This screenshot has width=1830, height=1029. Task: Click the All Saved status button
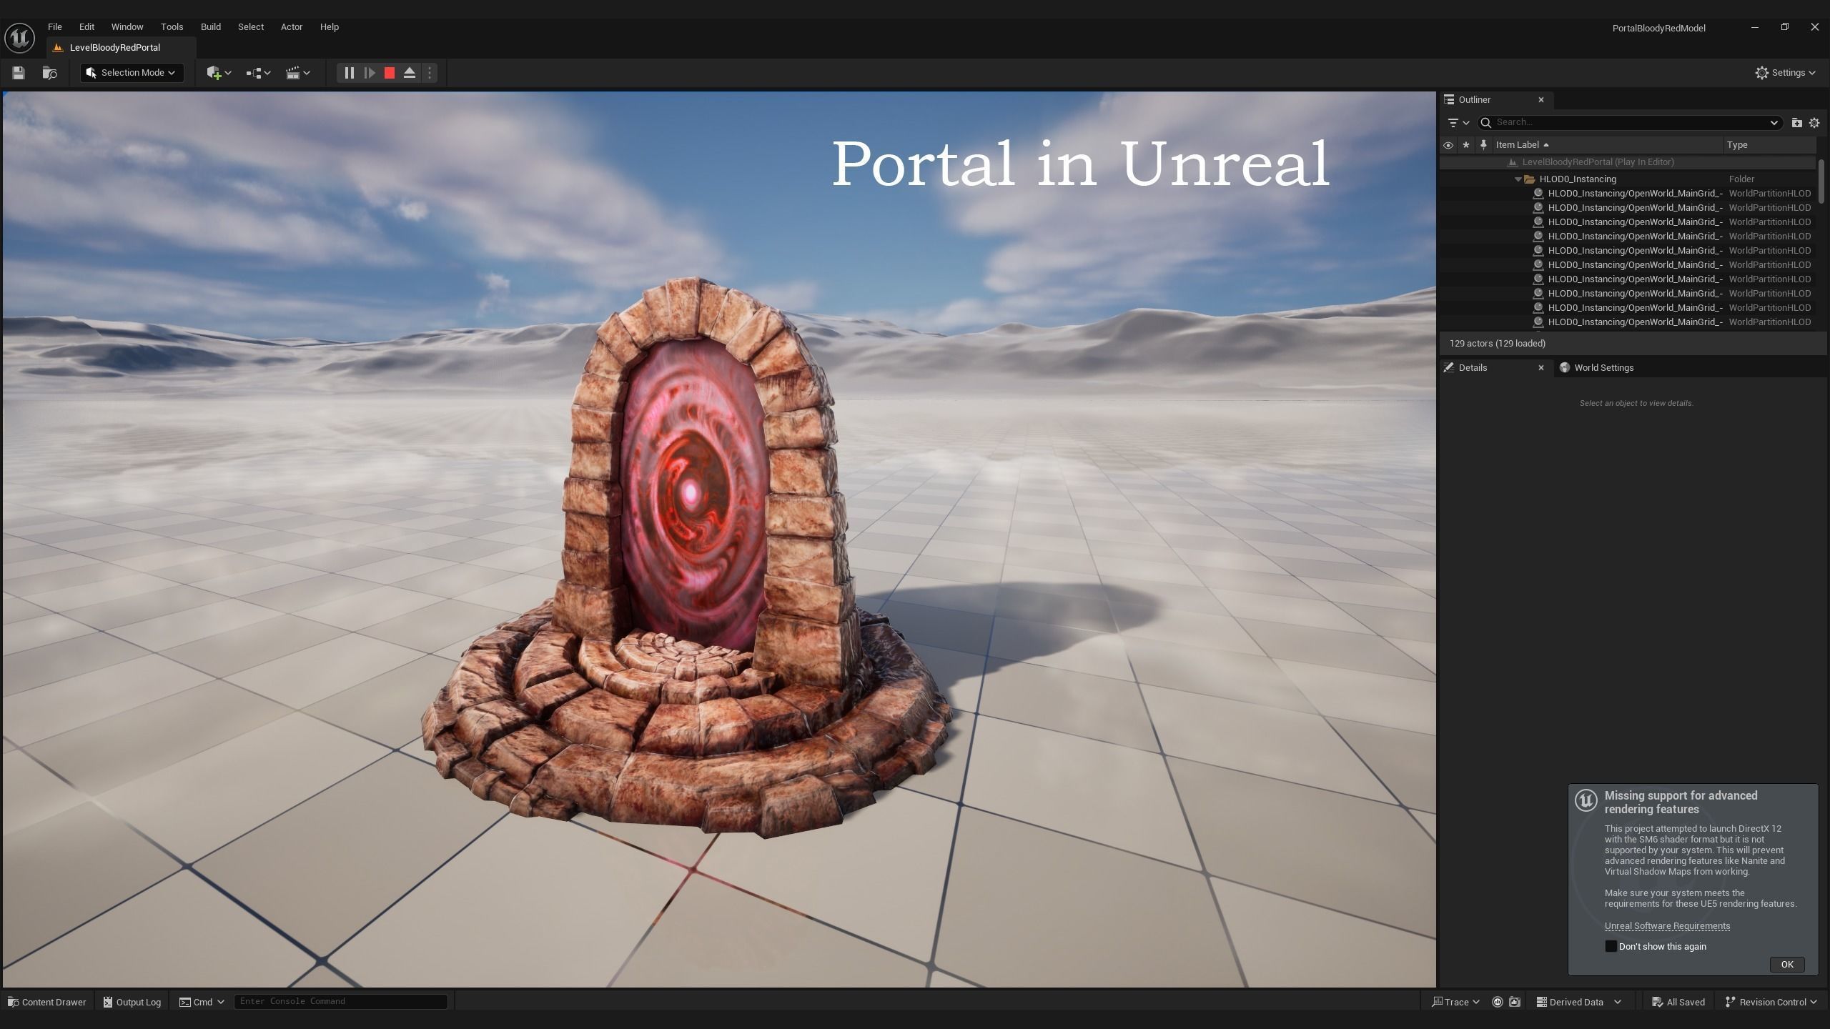(x=1678, y=1002)
